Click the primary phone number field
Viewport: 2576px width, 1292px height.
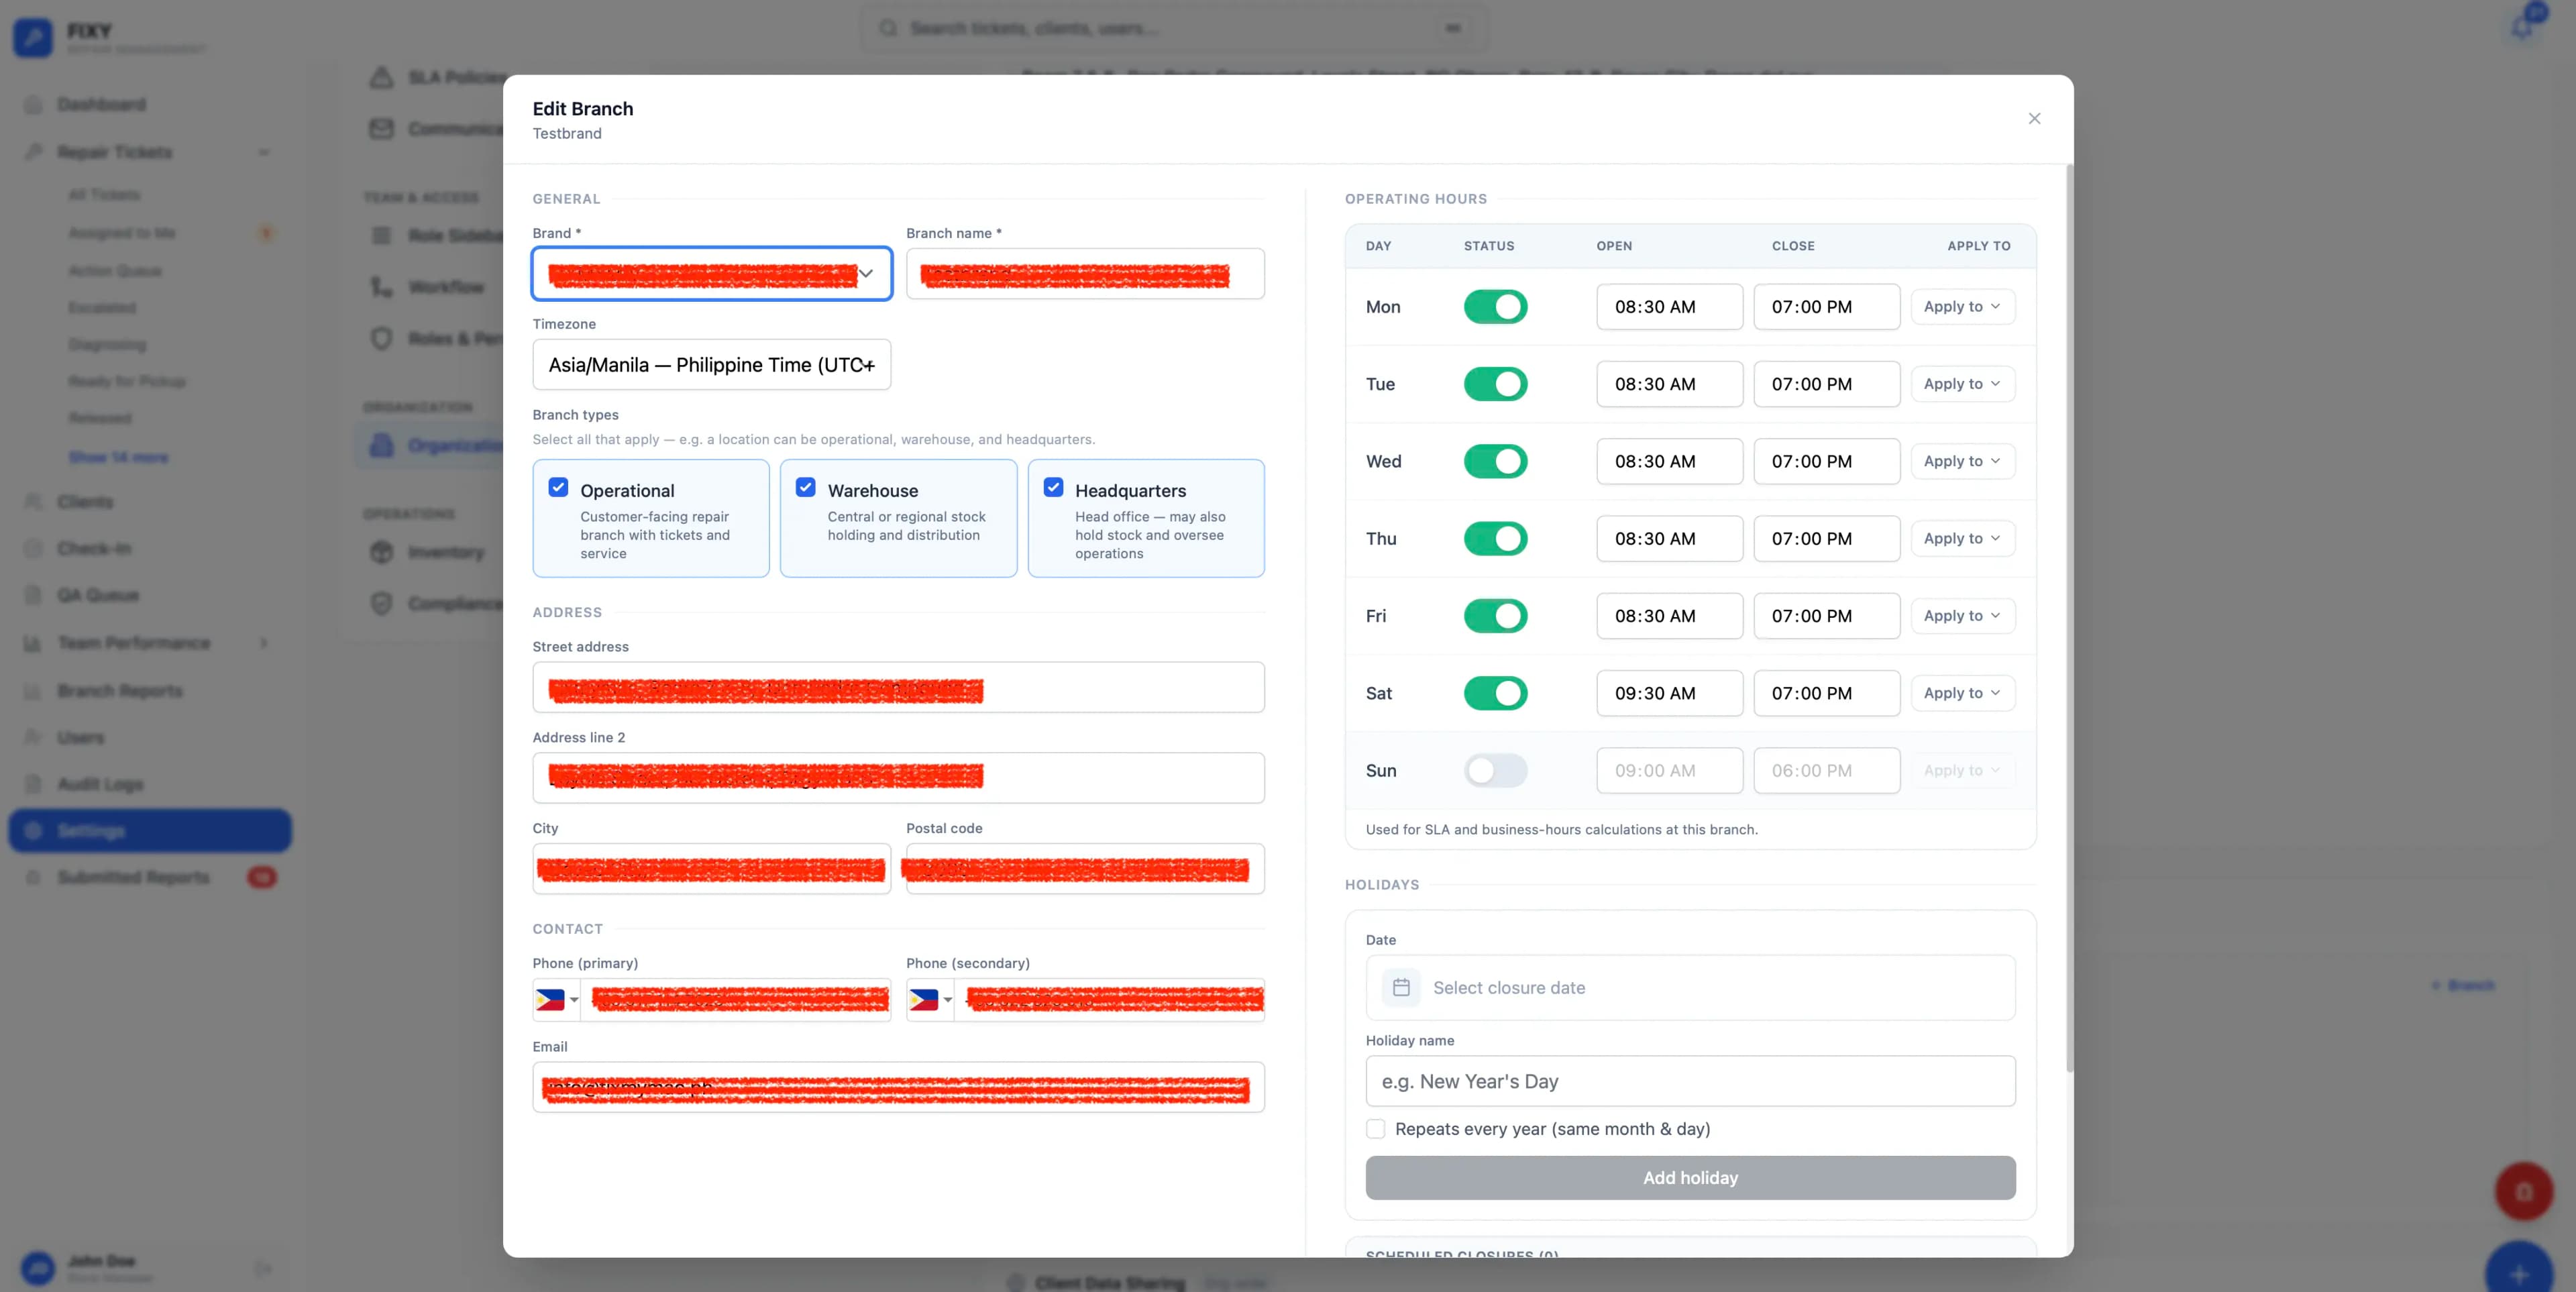(736, 1000)
